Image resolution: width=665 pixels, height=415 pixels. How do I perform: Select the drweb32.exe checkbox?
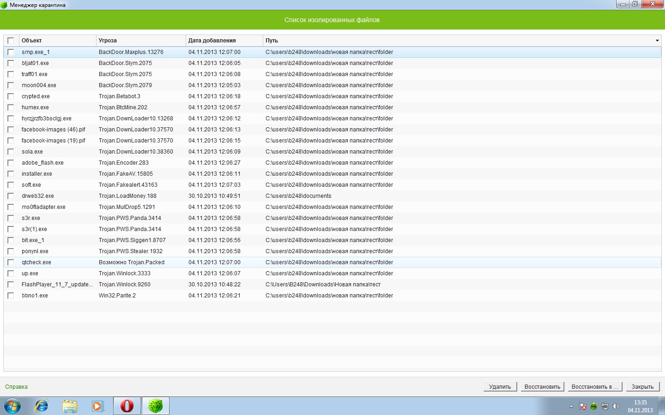[11, 196]
